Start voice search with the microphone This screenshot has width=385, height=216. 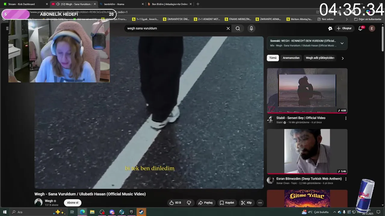click(251, 28)
